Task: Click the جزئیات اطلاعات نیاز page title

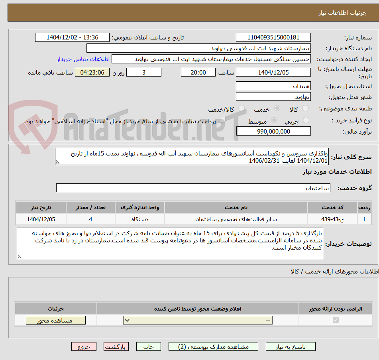Action: pos(342,13)
